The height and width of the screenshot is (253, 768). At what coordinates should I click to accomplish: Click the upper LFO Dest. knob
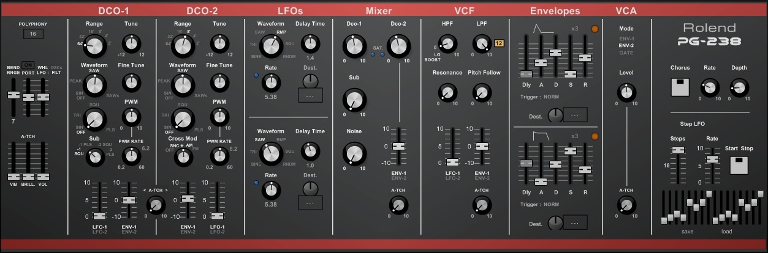311,81
